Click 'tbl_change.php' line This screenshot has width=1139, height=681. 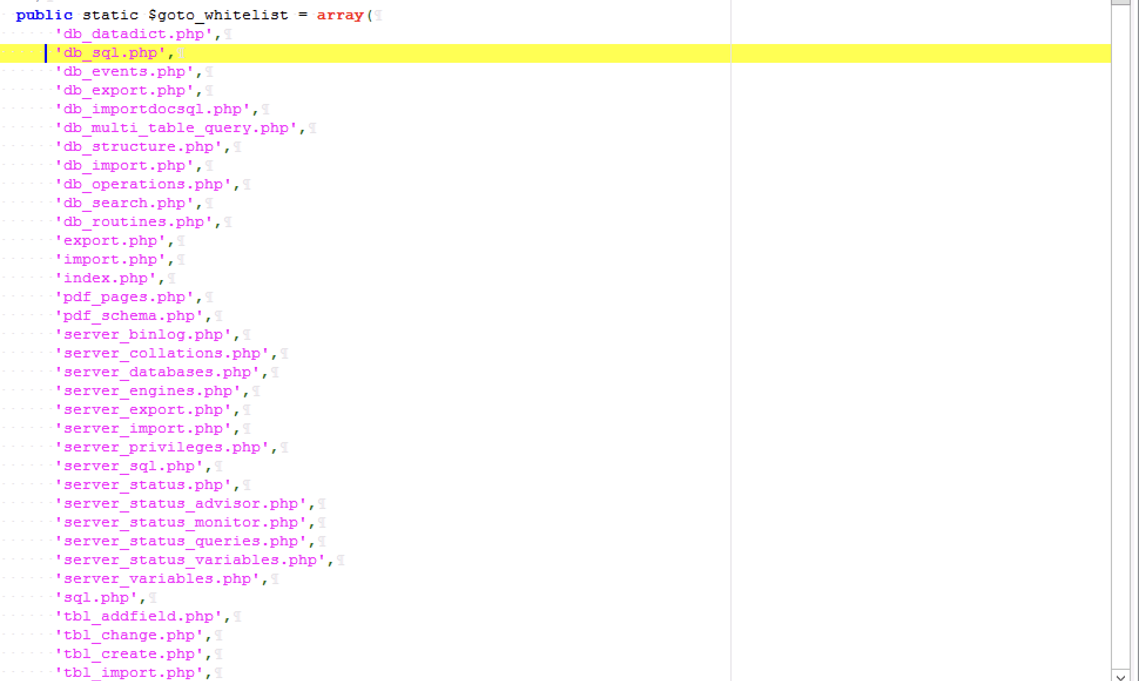coord(129,635)
